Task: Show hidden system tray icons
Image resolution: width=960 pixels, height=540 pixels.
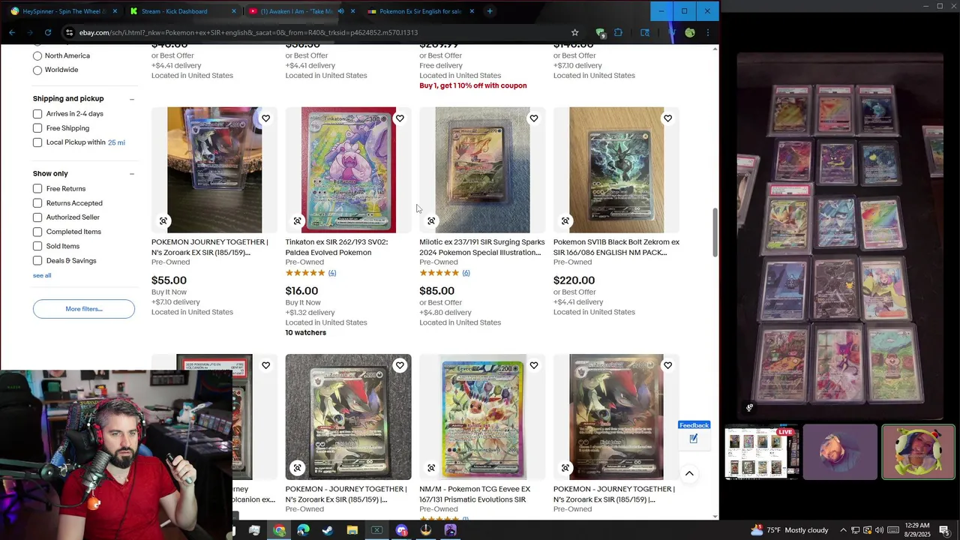Action: coord(843,530)
